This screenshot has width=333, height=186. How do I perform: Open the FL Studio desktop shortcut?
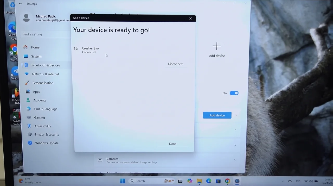16,96
